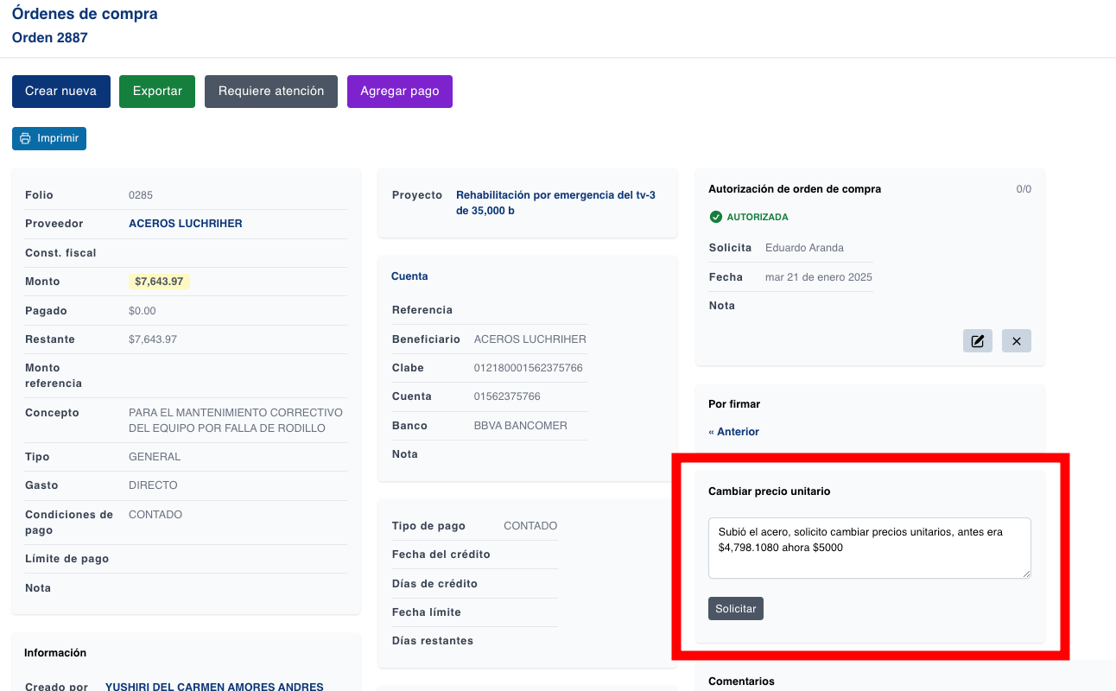Click inside the Cambiar precio unitario text area
1116x691 pixels.
pyautogui.click(x=869, y=548)
